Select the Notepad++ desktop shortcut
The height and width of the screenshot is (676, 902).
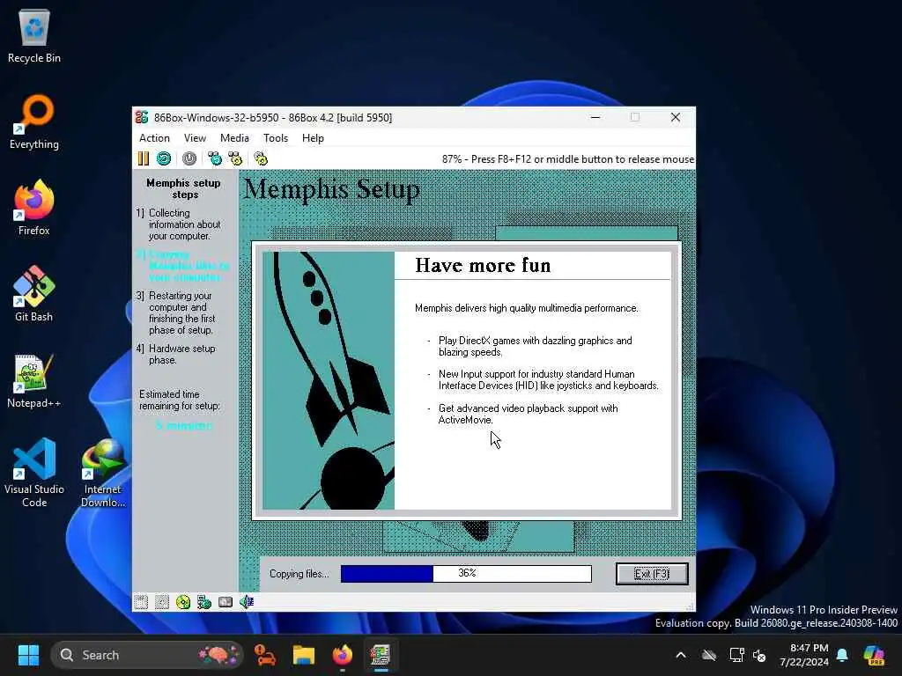pyautogui.click(x=34, y=380)
